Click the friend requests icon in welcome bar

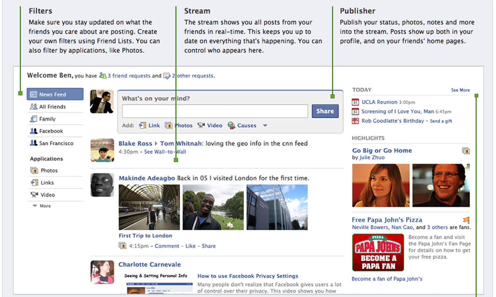pos(103,76)
